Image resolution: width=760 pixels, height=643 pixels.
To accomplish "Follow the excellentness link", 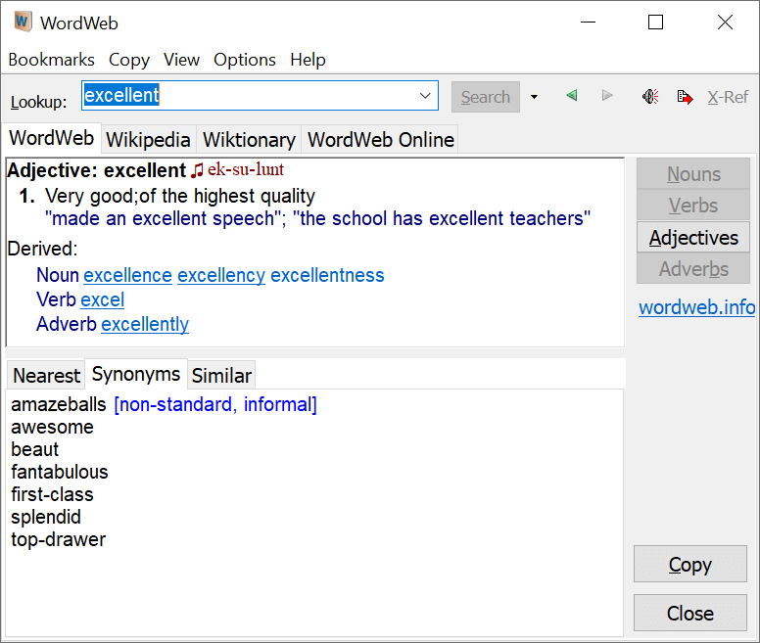I will coord(328,275).
